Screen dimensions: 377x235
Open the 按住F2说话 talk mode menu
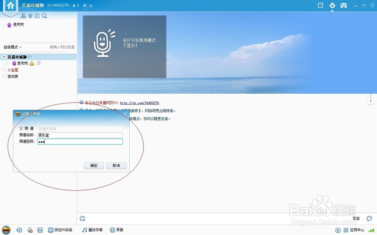(x=60, y=230)
